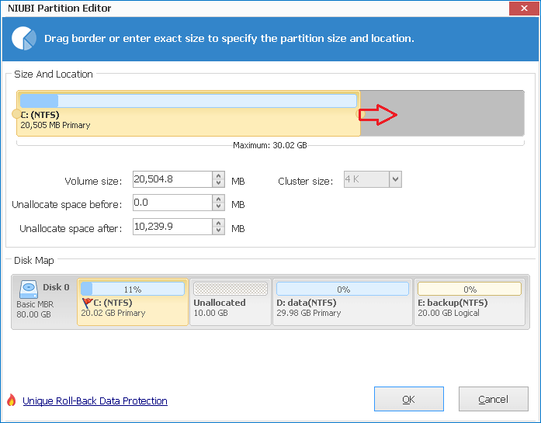Click the red flag icon beside C: (NTFS)
This screenshot has width=541, height=423.
click(87, 303)
